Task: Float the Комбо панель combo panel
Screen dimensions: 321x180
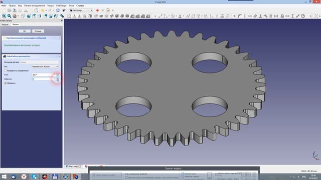Action: click(x=61, y=20)
